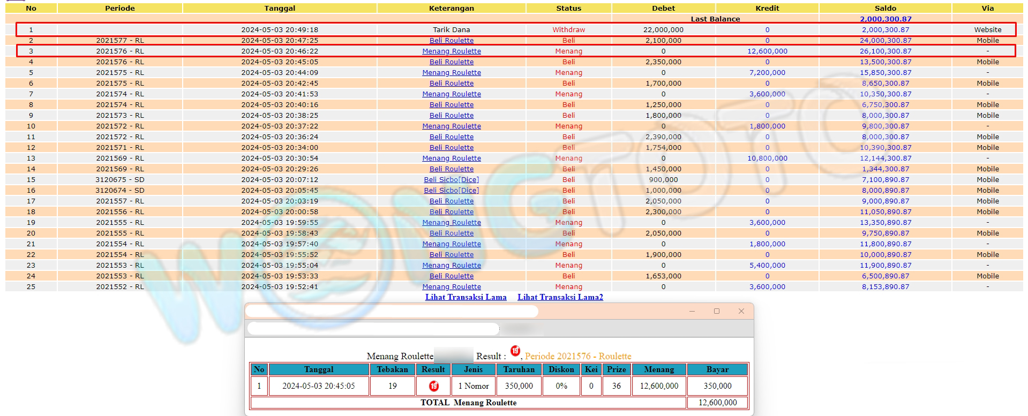Click the red 19 ball beside Result text

[x=515, y=351]
